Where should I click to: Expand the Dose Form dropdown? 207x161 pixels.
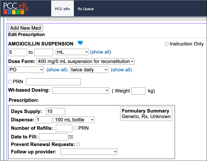coord(86,61)
